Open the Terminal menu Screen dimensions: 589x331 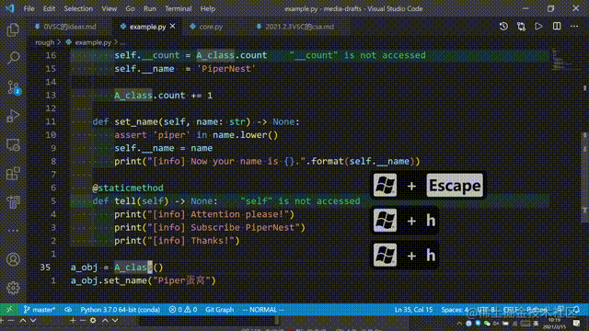tap(178, 8)
